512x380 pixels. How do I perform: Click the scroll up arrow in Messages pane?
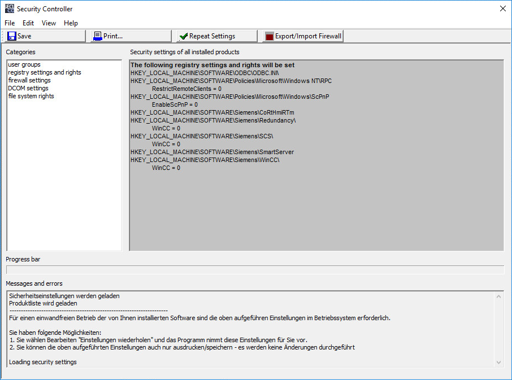tap(498, 296)
